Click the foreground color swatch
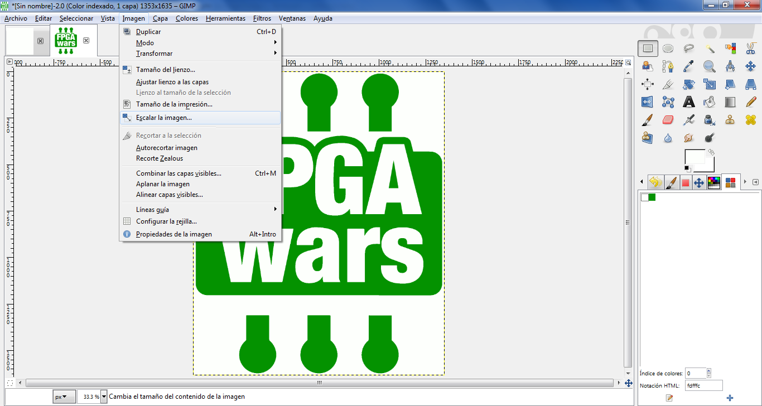The height and width of the screenshot is (406, 762). pyautogui.click(x=695, y=156)
